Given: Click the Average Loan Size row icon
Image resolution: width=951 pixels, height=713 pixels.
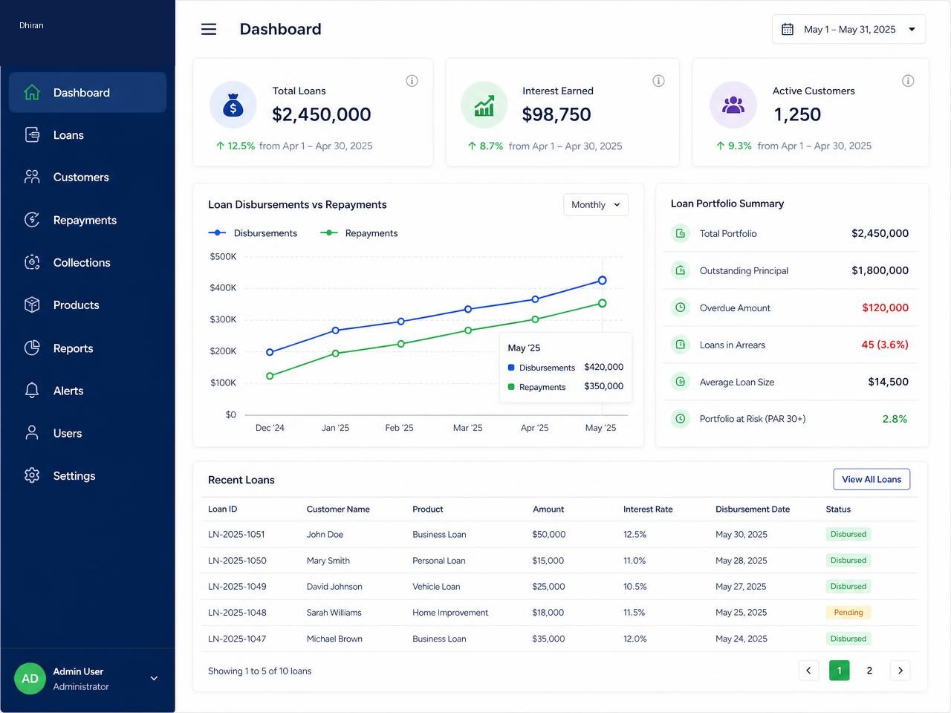Looking at the screenshot, I should [681, 382].
